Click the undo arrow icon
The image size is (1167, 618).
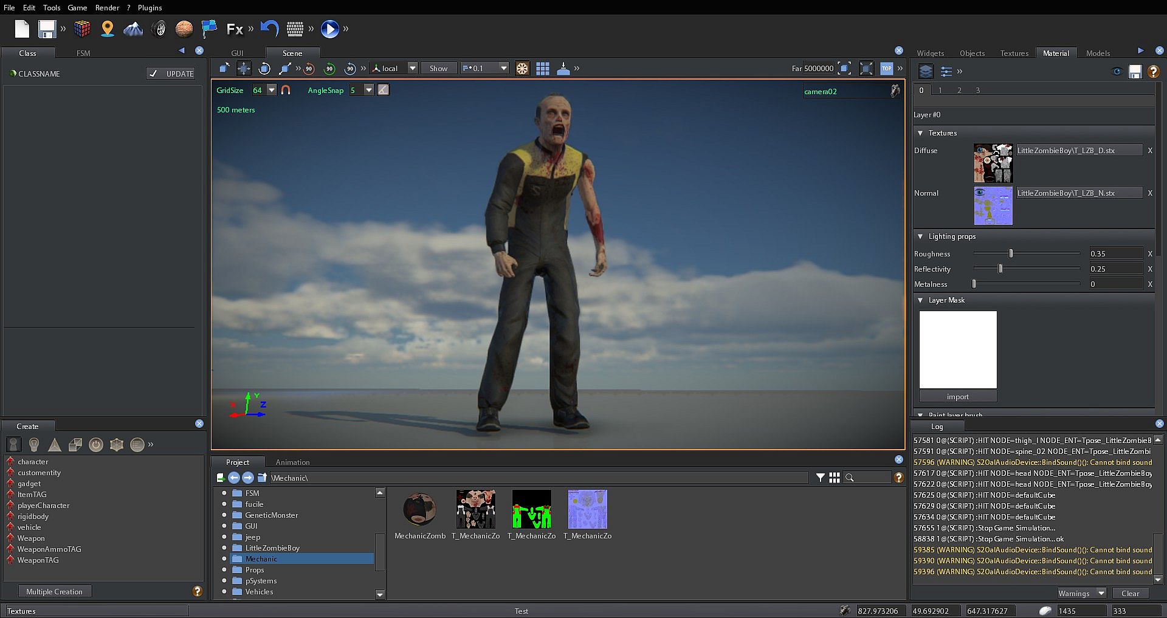(x=269, y=28)
